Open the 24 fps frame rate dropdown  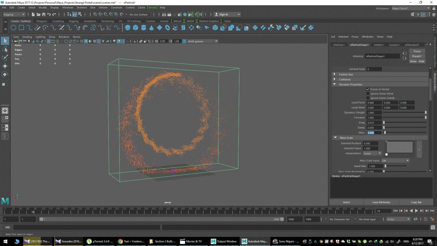coord(398,219)
